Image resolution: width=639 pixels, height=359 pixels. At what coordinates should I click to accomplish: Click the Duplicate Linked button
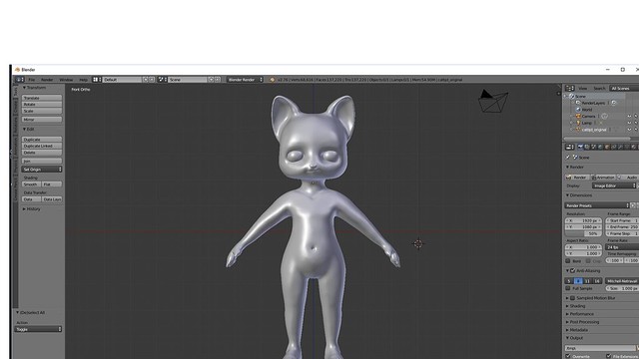42,146
